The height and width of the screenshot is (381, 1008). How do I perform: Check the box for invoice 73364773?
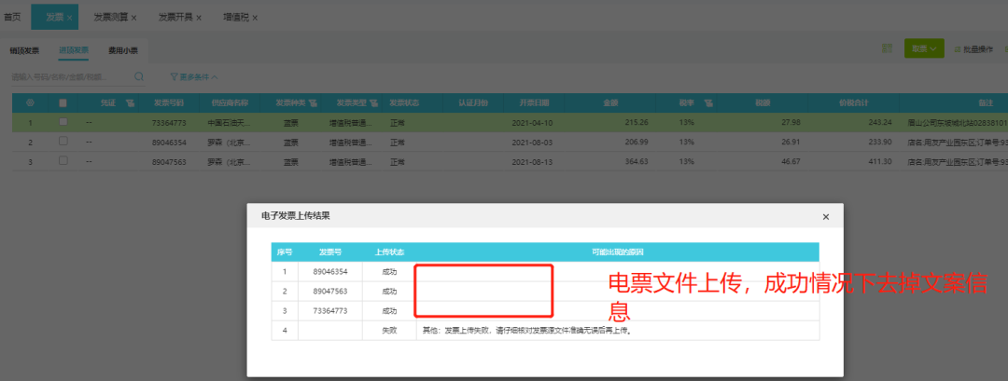(x=63, y=122)
